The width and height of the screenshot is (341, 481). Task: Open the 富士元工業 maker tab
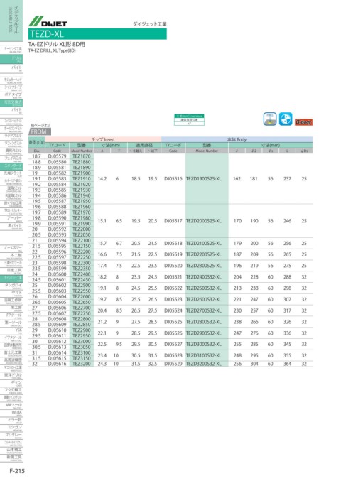pyautogui.click(x=11, y=353)
